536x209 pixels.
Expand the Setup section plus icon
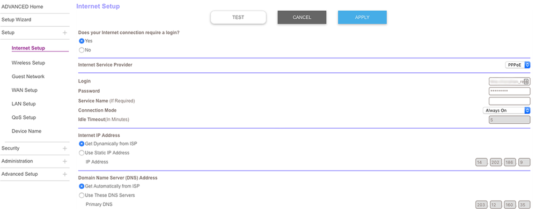click(x=64, y=33)
